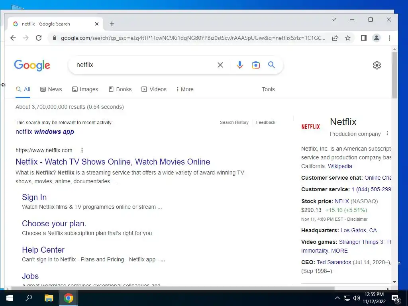Open the volume speaker tray icon
The height and width of the screenshot is (306, 408).
click(x=357, y=298)
